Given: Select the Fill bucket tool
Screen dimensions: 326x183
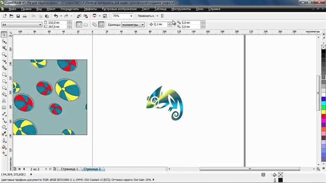Looking at the screenshot, I should click(4, 147).
